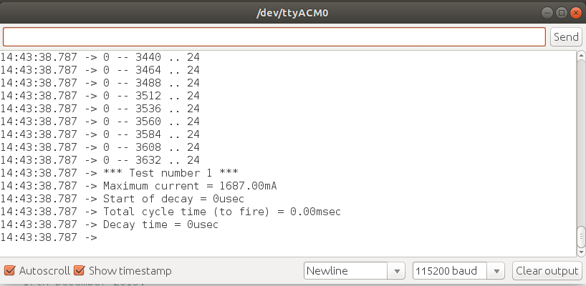Maximize the serial monitor window
Image resolution: width=586 pixels, height=286 pixels.
click(x=562, y=12)
